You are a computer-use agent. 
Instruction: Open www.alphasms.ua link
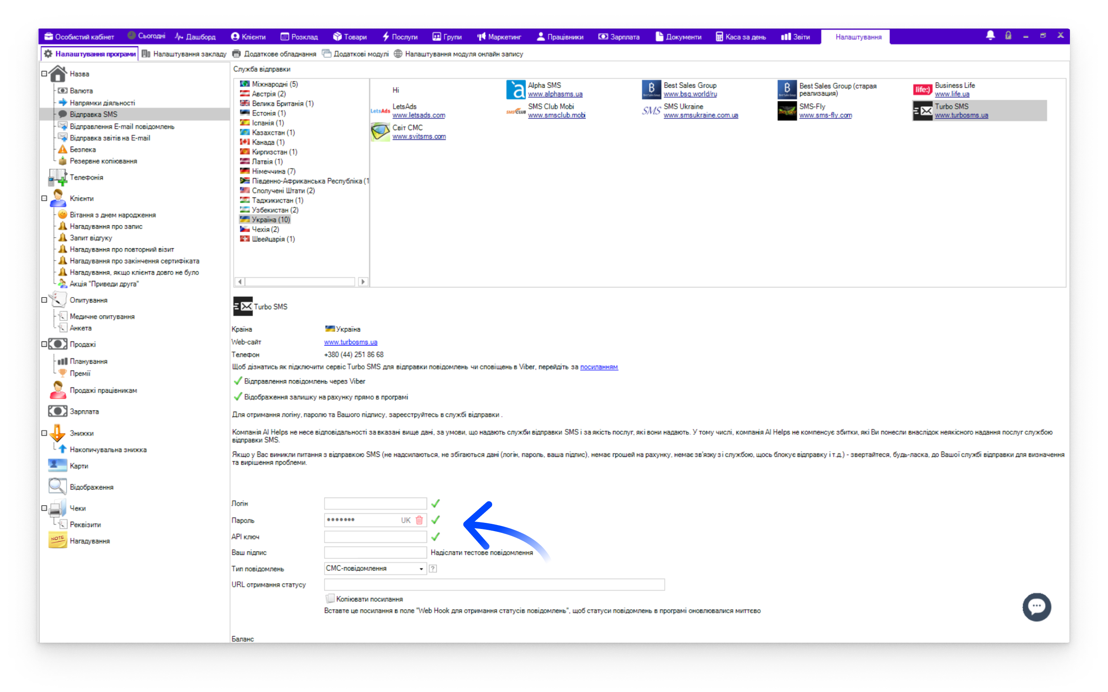[x=555, y=94]
